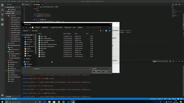The width and height of the screenshot is (184, 103).
Task: Open the Windows Start menu
Action: [x=2, y=102]
